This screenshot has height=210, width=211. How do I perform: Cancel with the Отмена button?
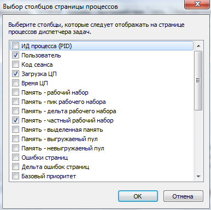point(183,196)
